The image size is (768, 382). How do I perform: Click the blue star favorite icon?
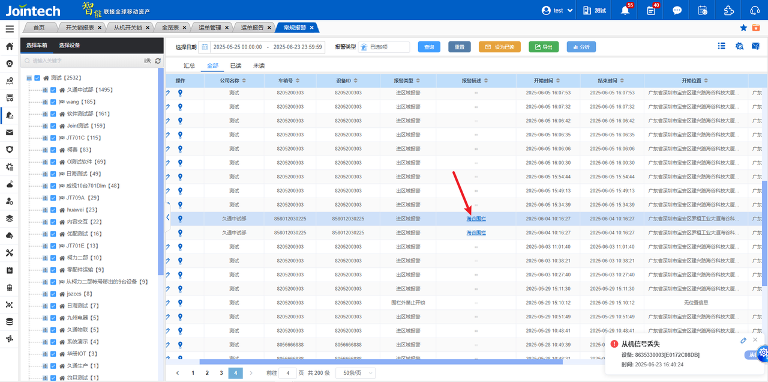tap(743, 28)
